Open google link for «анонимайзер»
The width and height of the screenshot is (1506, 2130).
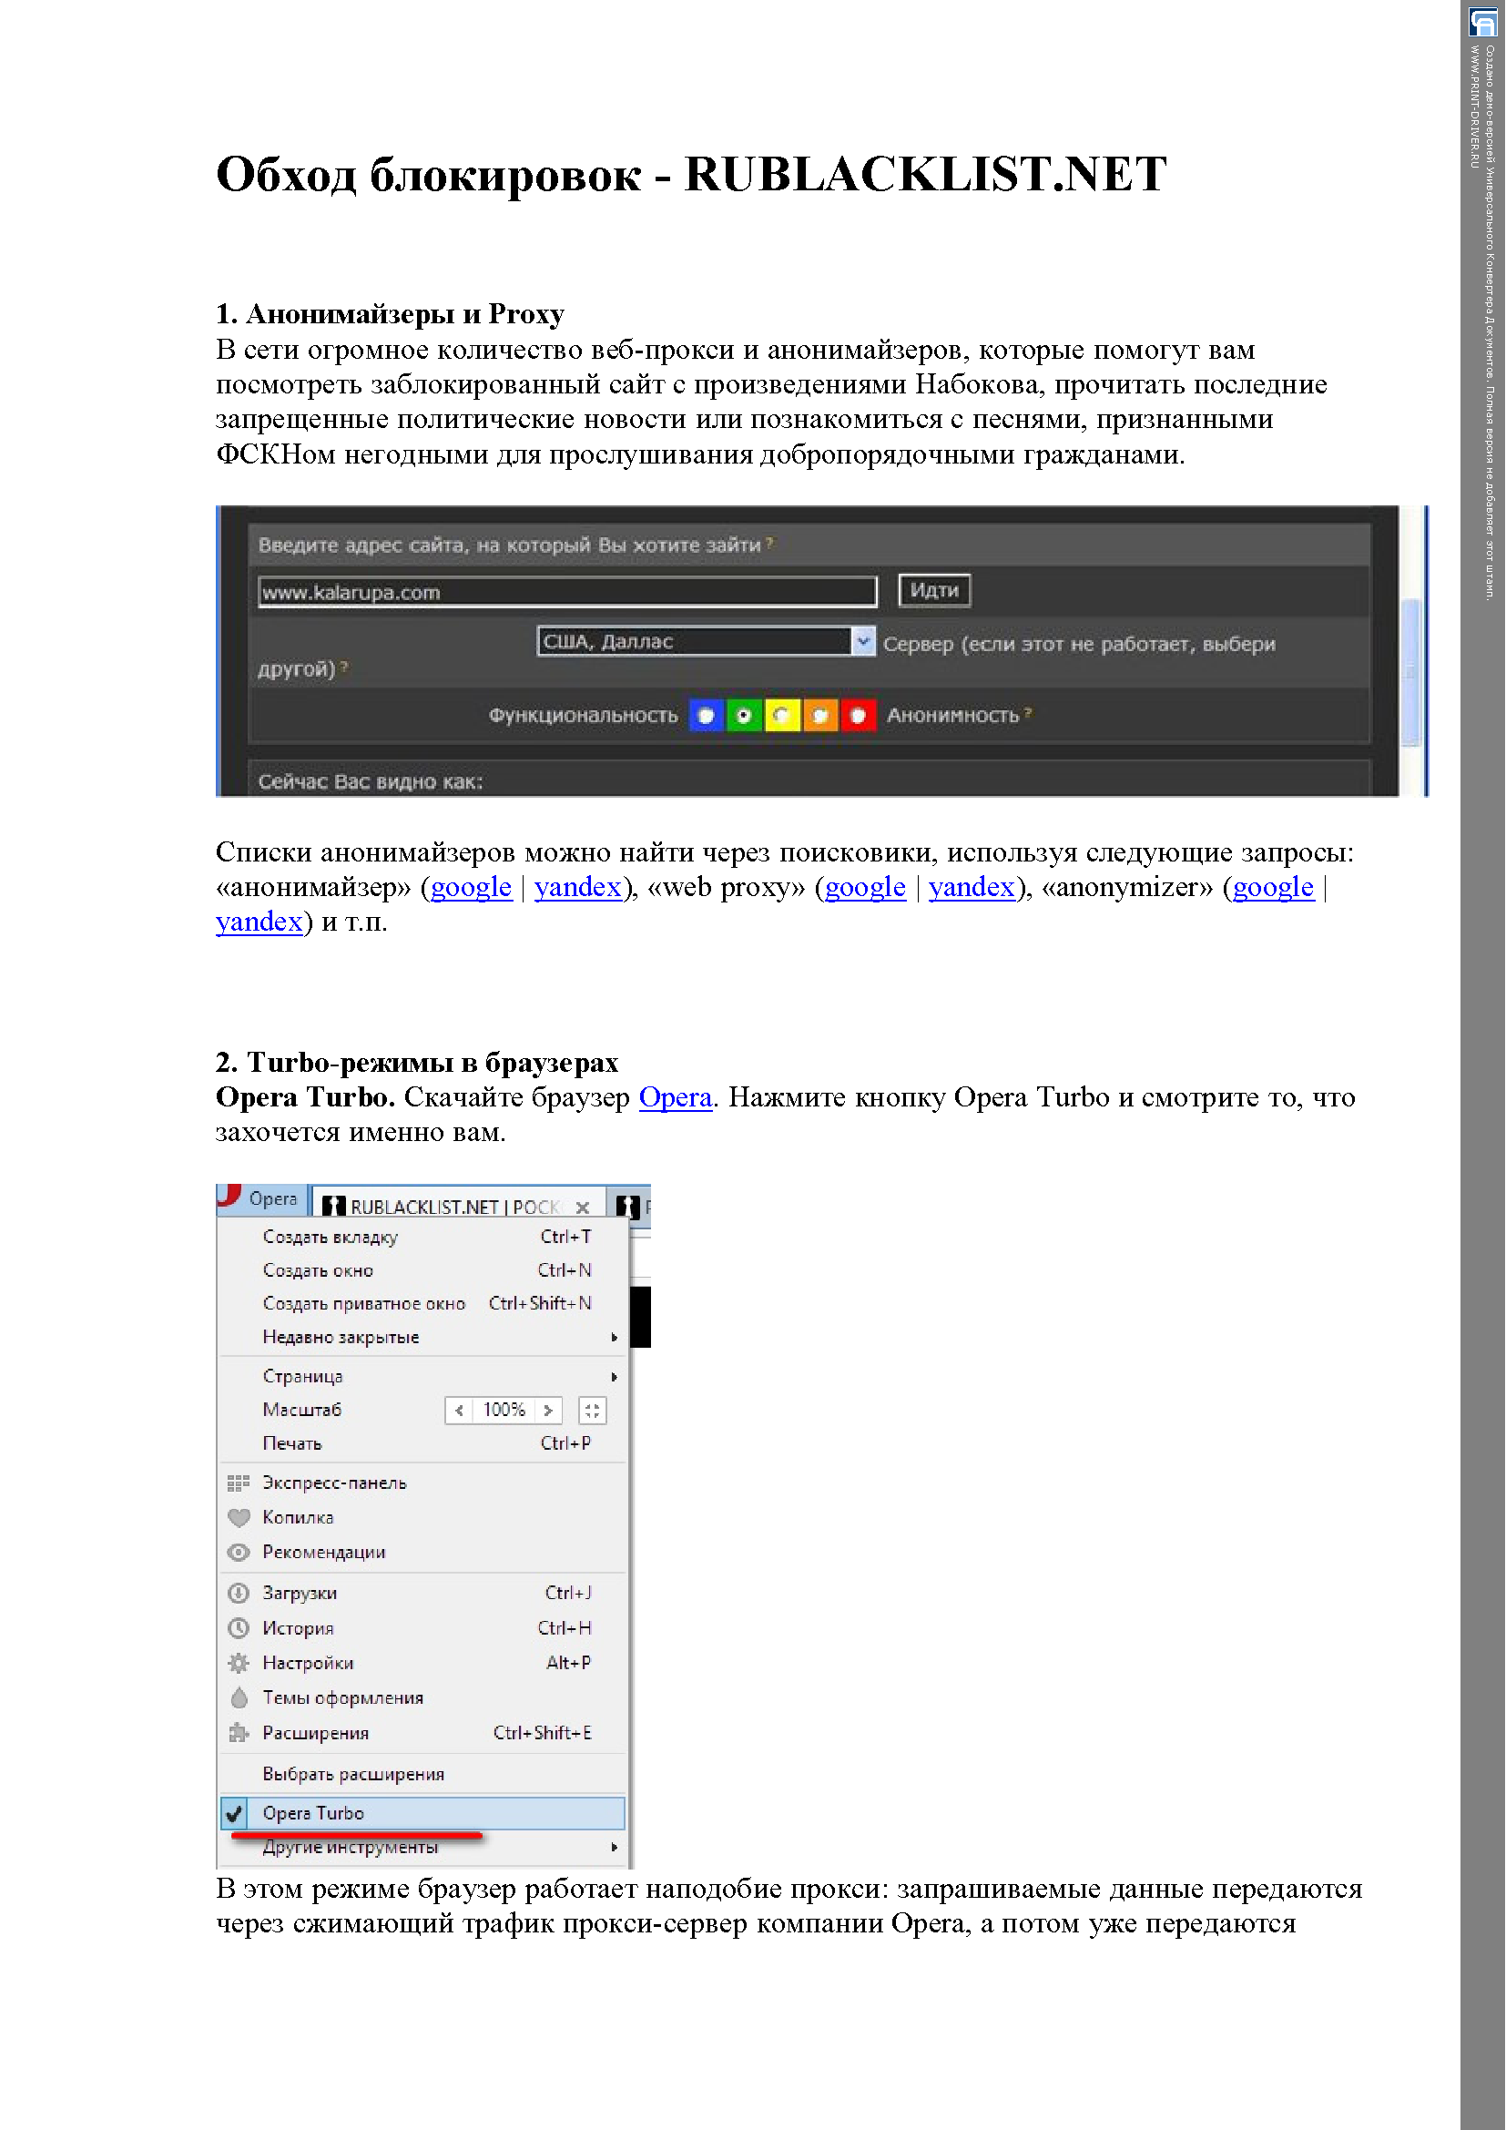471,888
